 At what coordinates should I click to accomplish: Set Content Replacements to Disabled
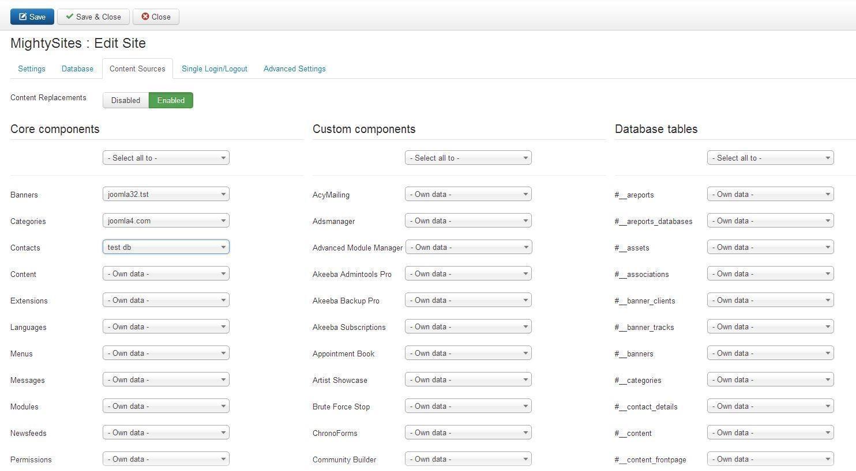(126, 100)
